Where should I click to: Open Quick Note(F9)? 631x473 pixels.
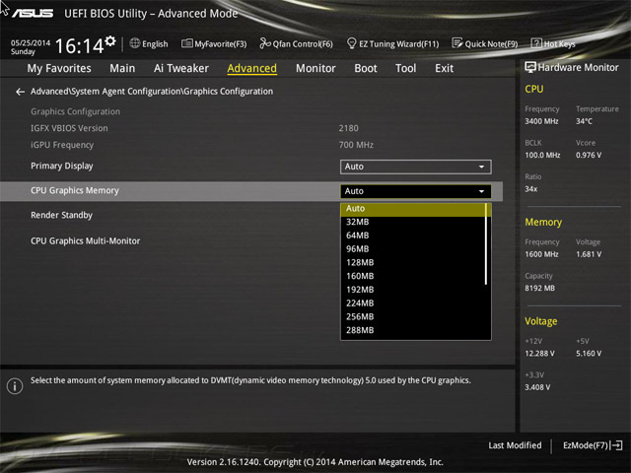485,43
